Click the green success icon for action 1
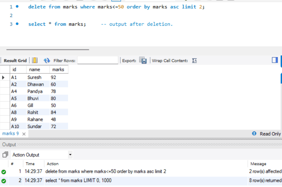The image size is (282, 187). (x=4, y=172)
